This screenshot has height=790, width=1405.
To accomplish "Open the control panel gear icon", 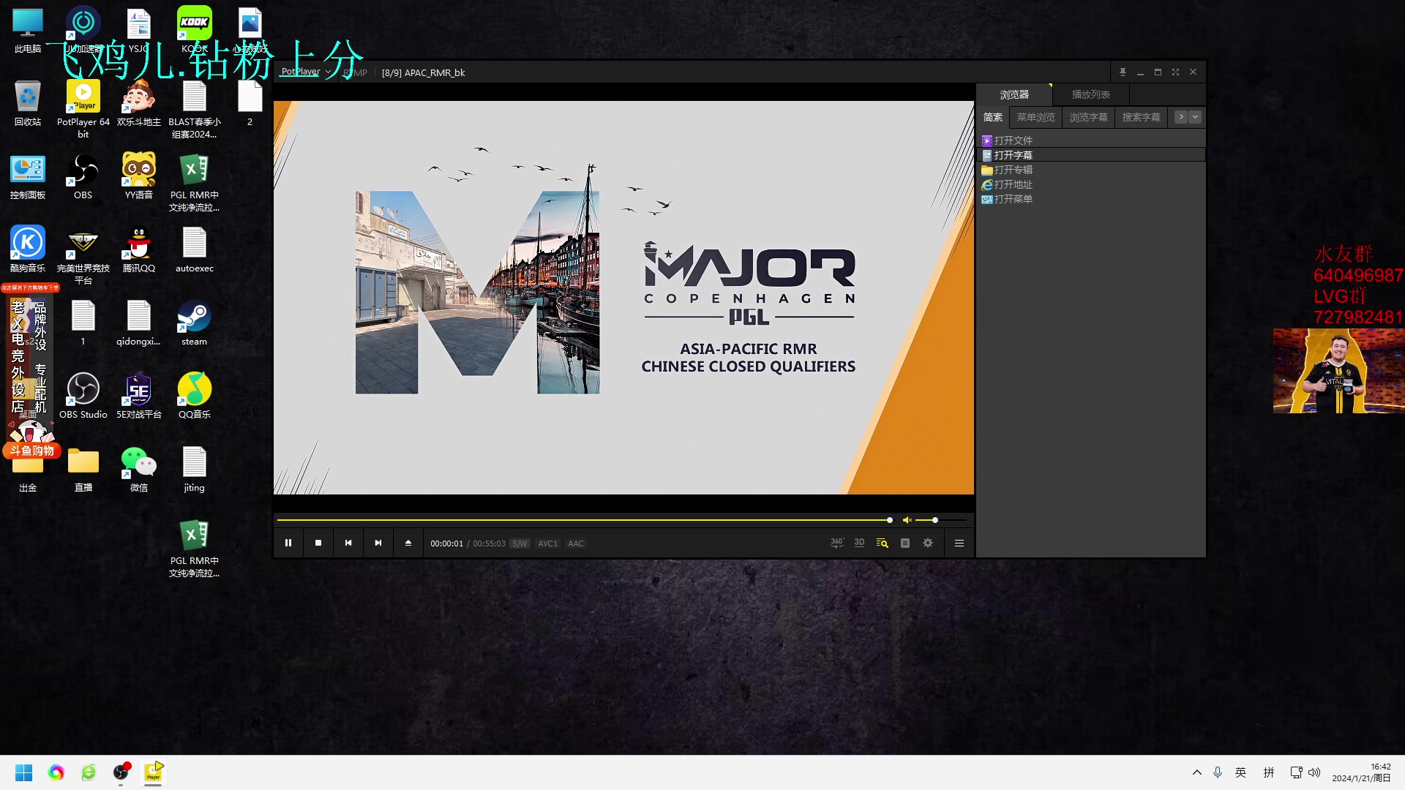I will [x=928, y=543].
